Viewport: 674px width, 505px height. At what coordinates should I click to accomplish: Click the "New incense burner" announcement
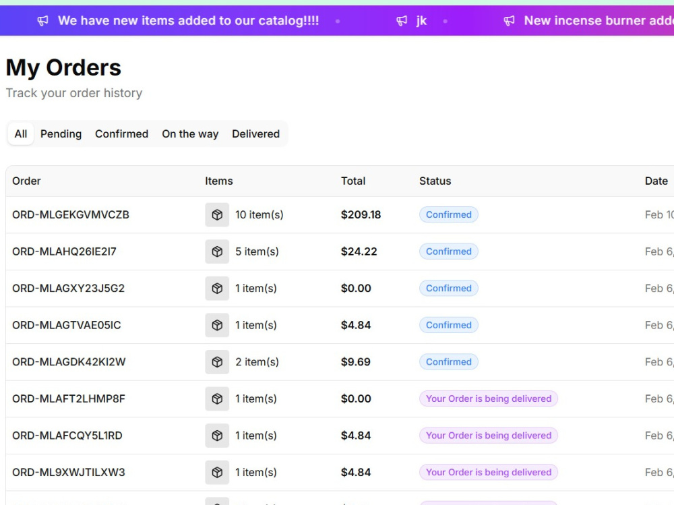[x=599, y=21]
